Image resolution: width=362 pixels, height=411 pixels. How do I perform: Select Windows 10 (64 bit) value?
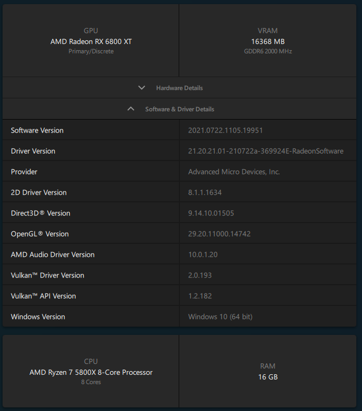pos(220,317)
